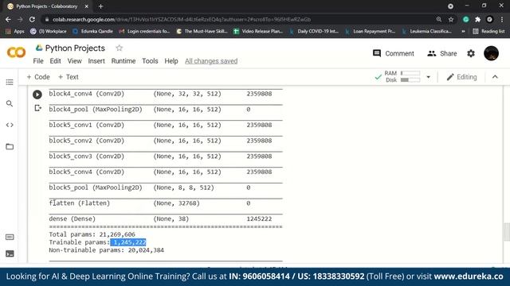Open the Insert menu
Image resolution: width=510 pixels, height=286 pixels.
(96, 61)
